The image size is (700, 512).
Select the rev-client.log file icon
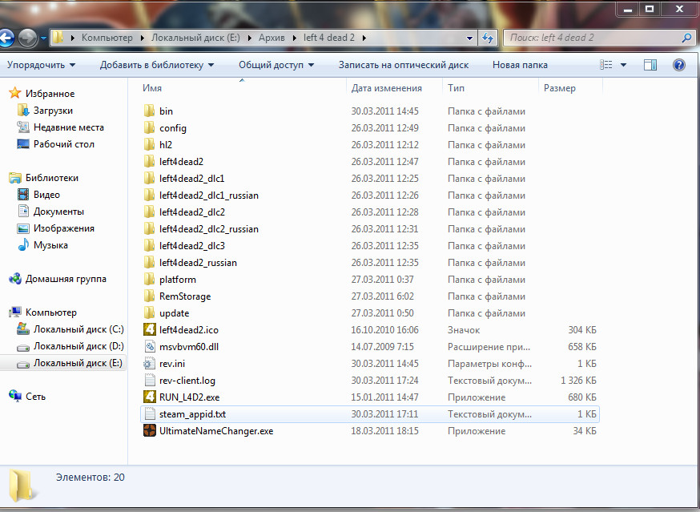tap(149, 381)
